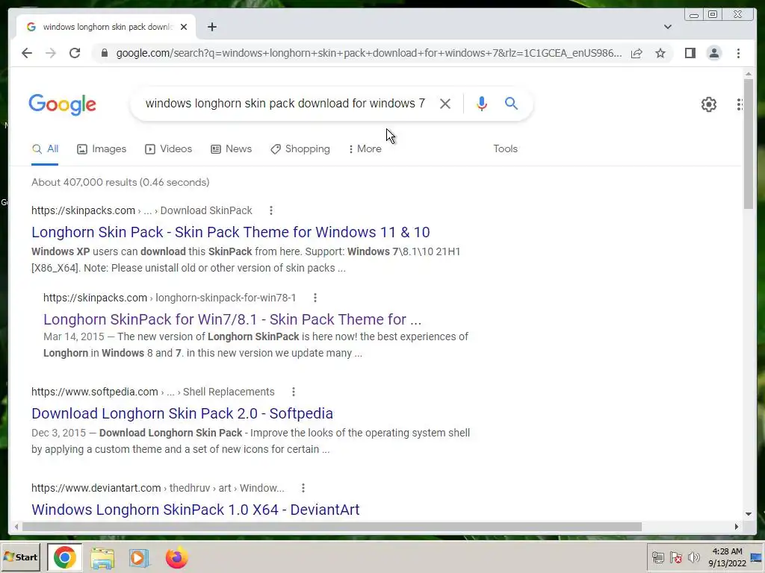
Task: Open result options for longhorn-skinpack-for-win78-1
Action: coord(315,298)
